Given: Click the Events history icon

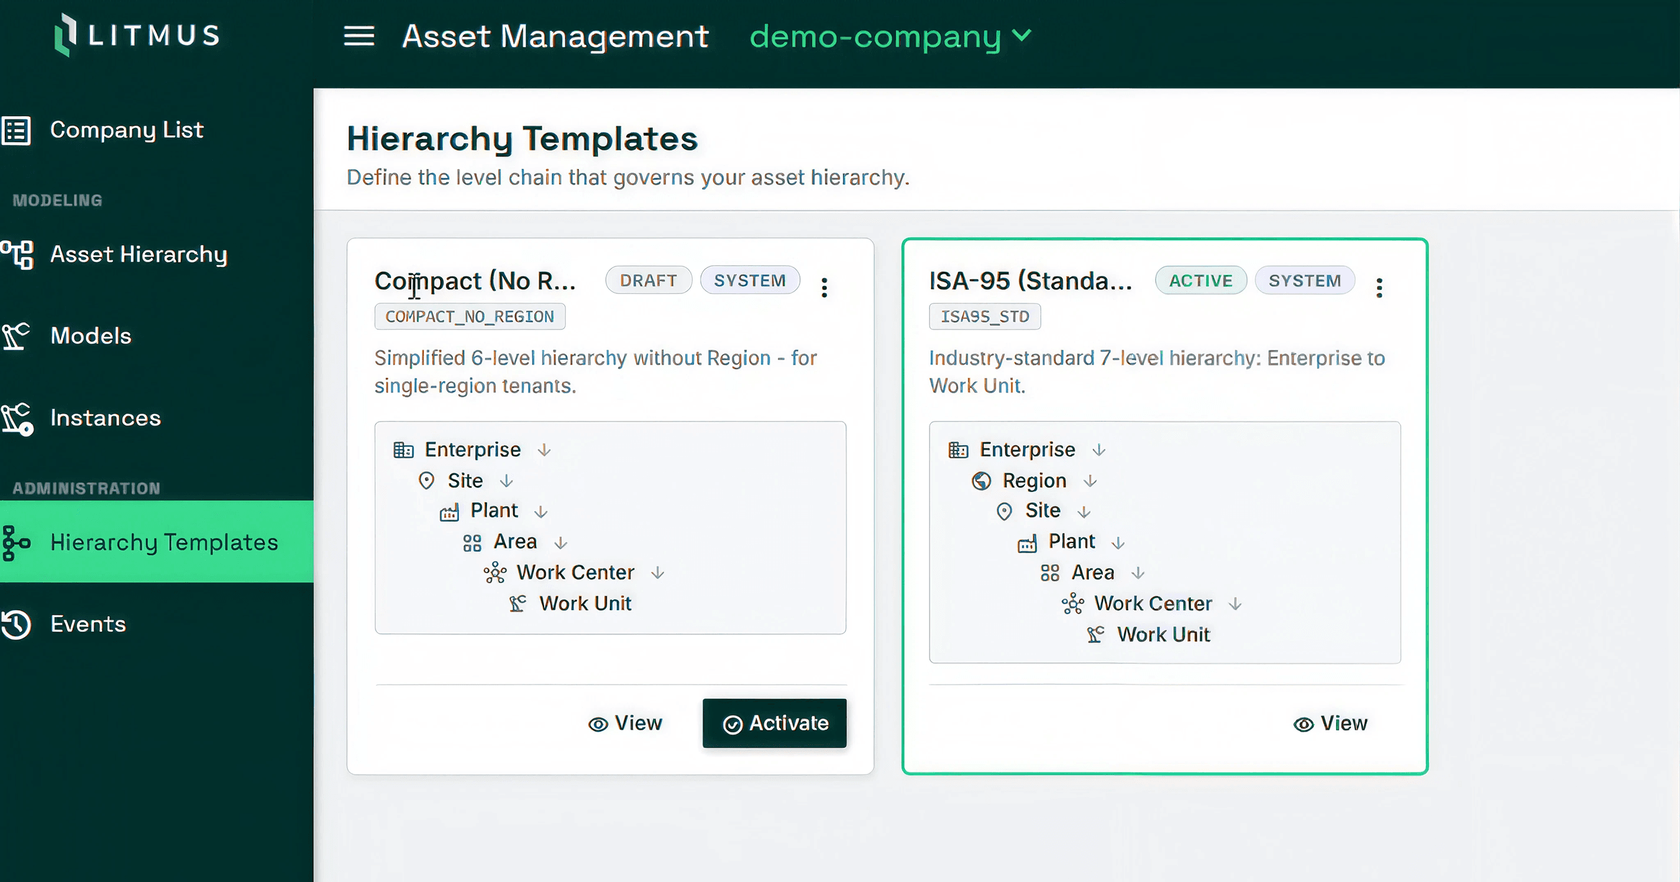Looking at the screenshot, I should 17,624.
